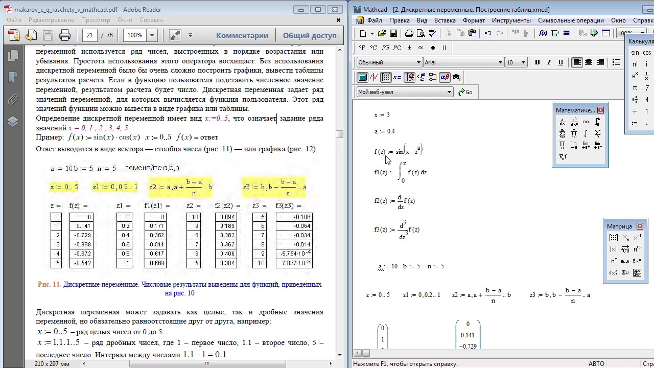
Task: Center align text in Mathcad
Action: coord(589,62)
